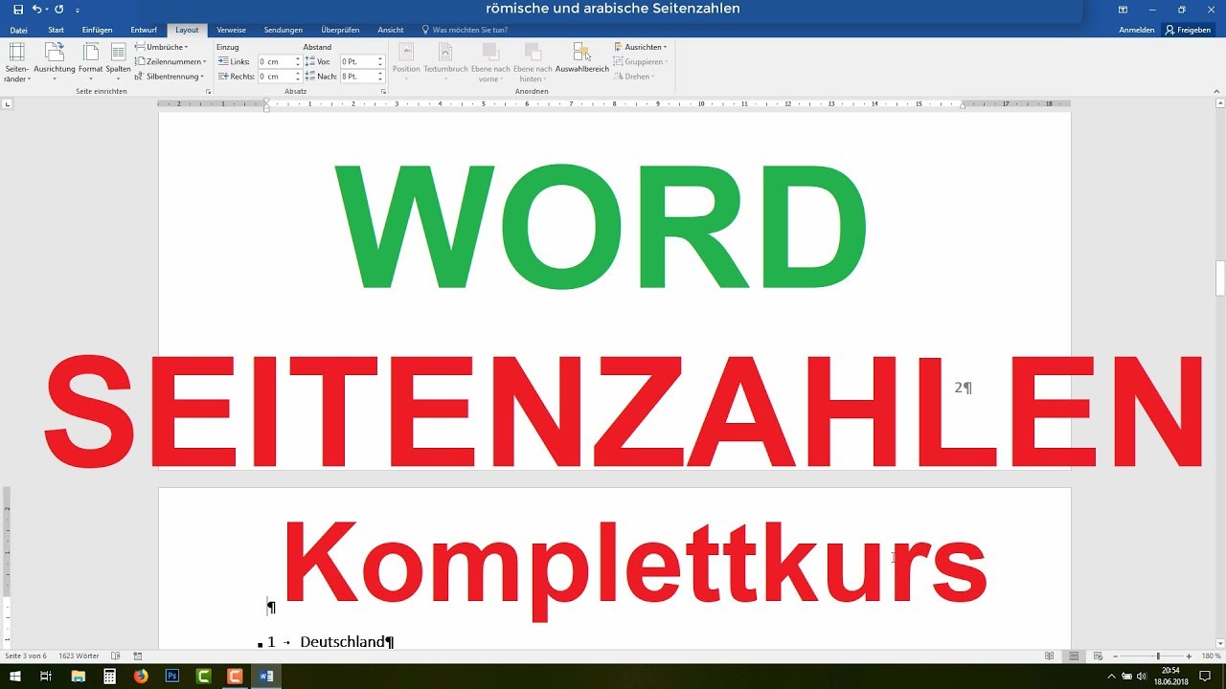
Task: Open the Datei tab
Action: pos(18,30)
